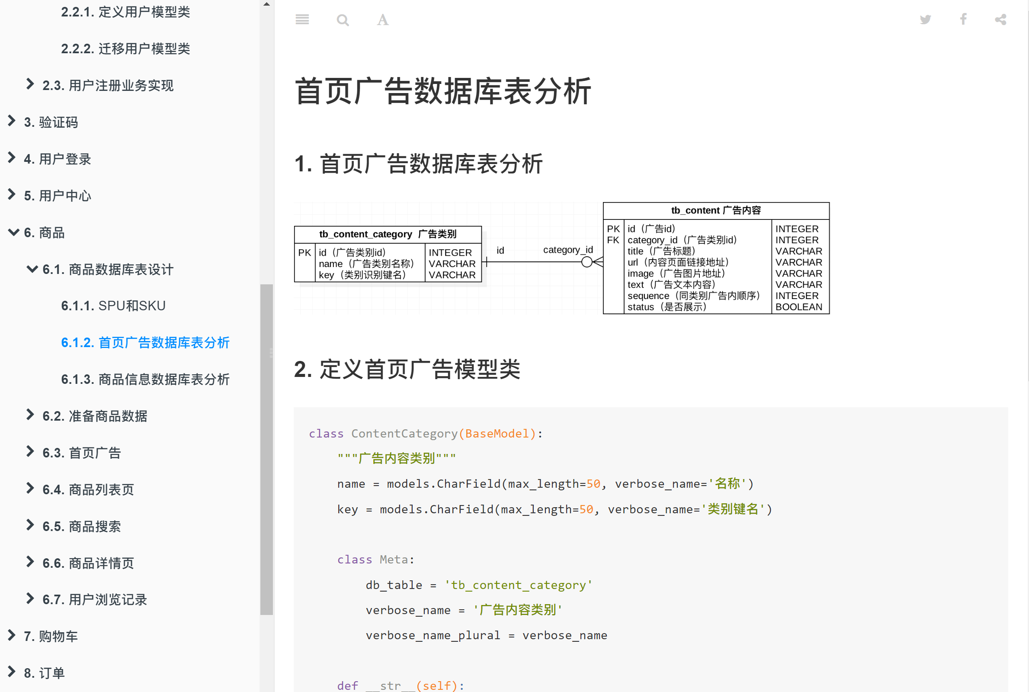
Task: Expand chapter 8 订单 chevron
Action: coord(12,672)
